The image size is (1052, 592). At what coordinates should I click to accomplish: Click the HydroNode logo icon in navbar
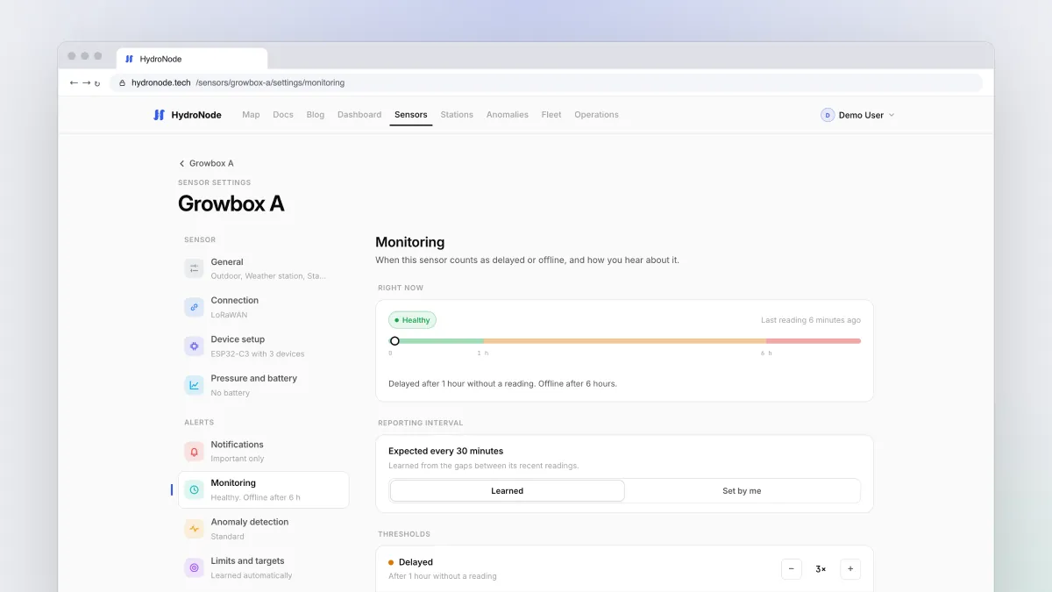[159, 115]
